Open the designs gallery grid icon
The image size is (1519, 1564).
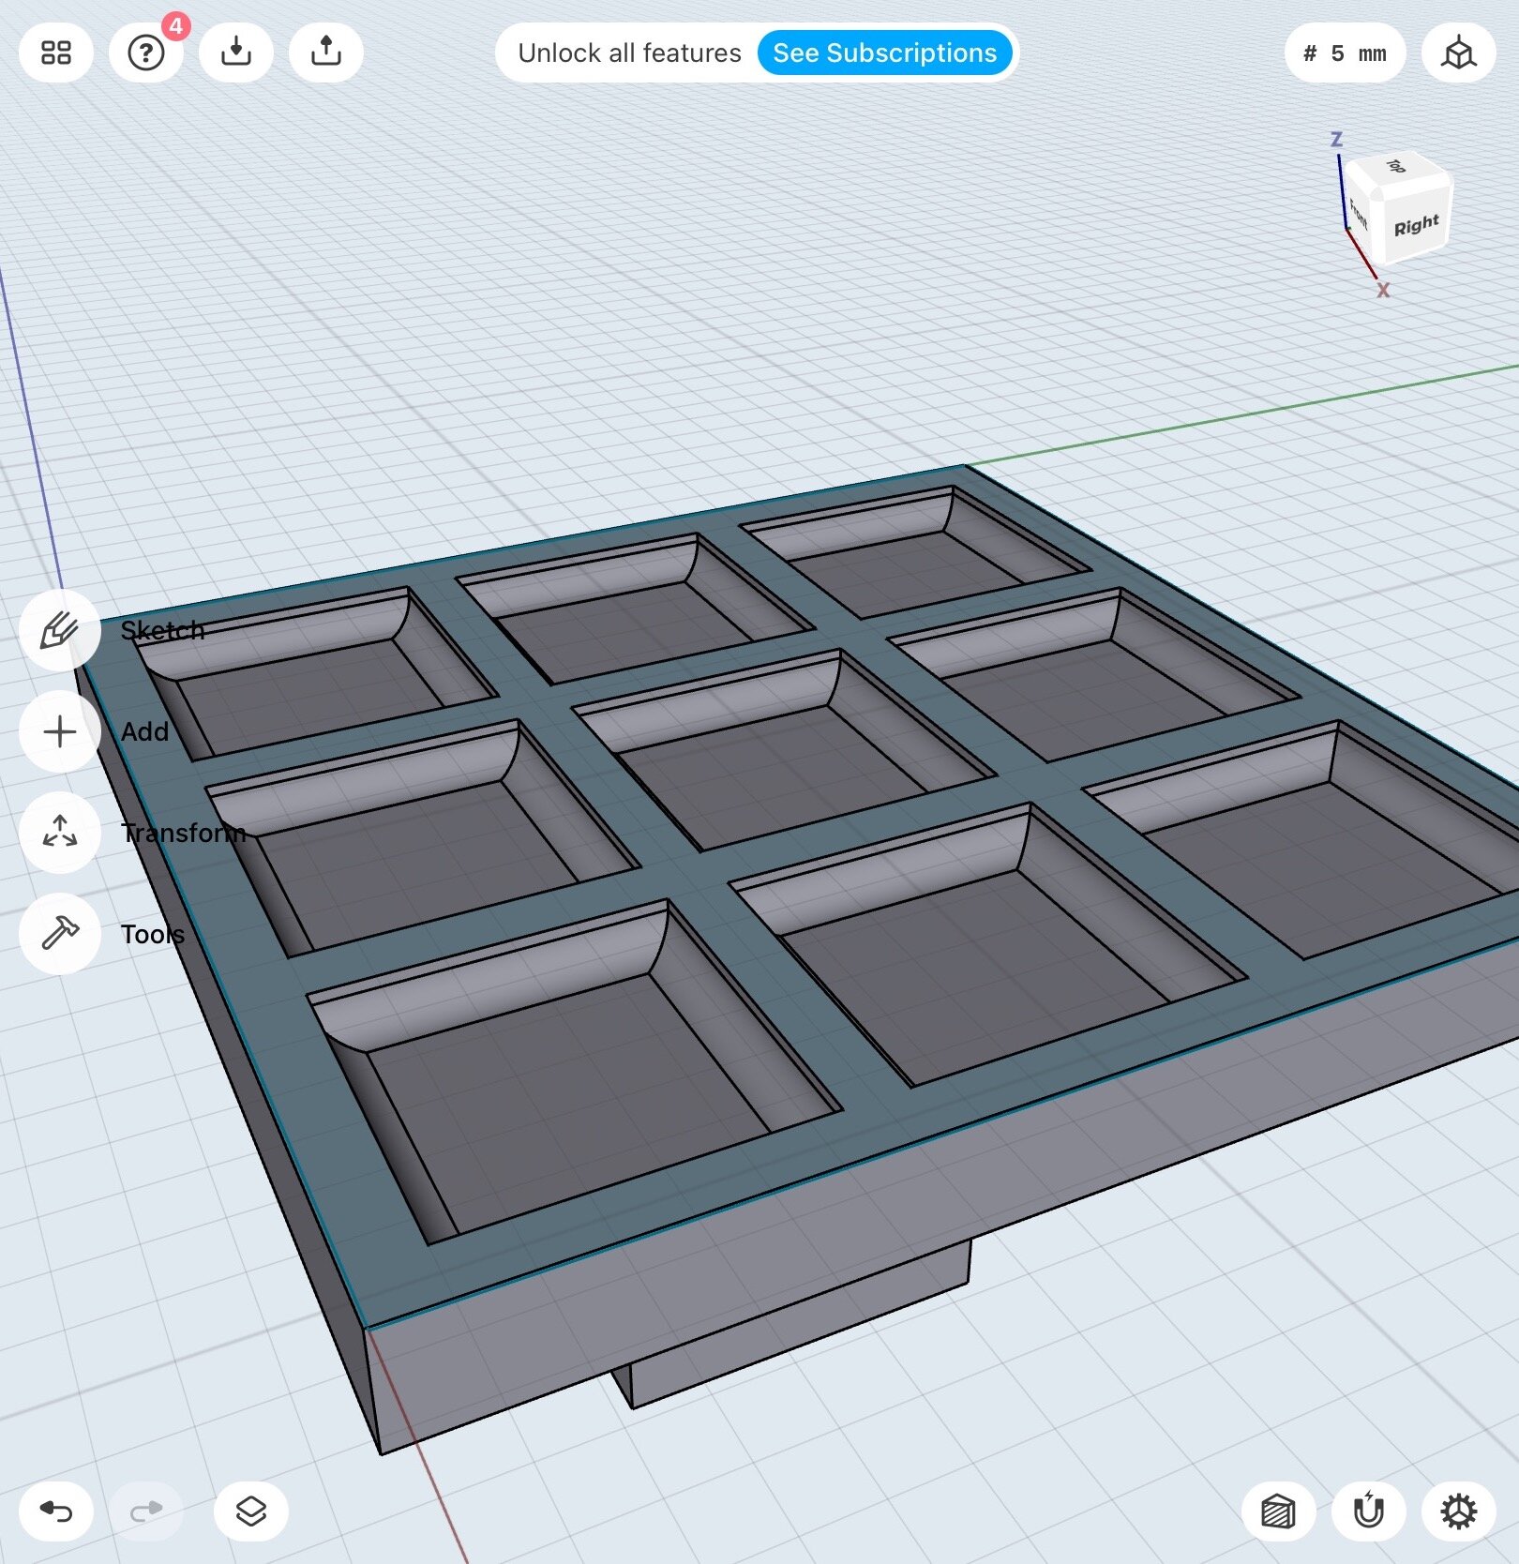click(56, 53)
